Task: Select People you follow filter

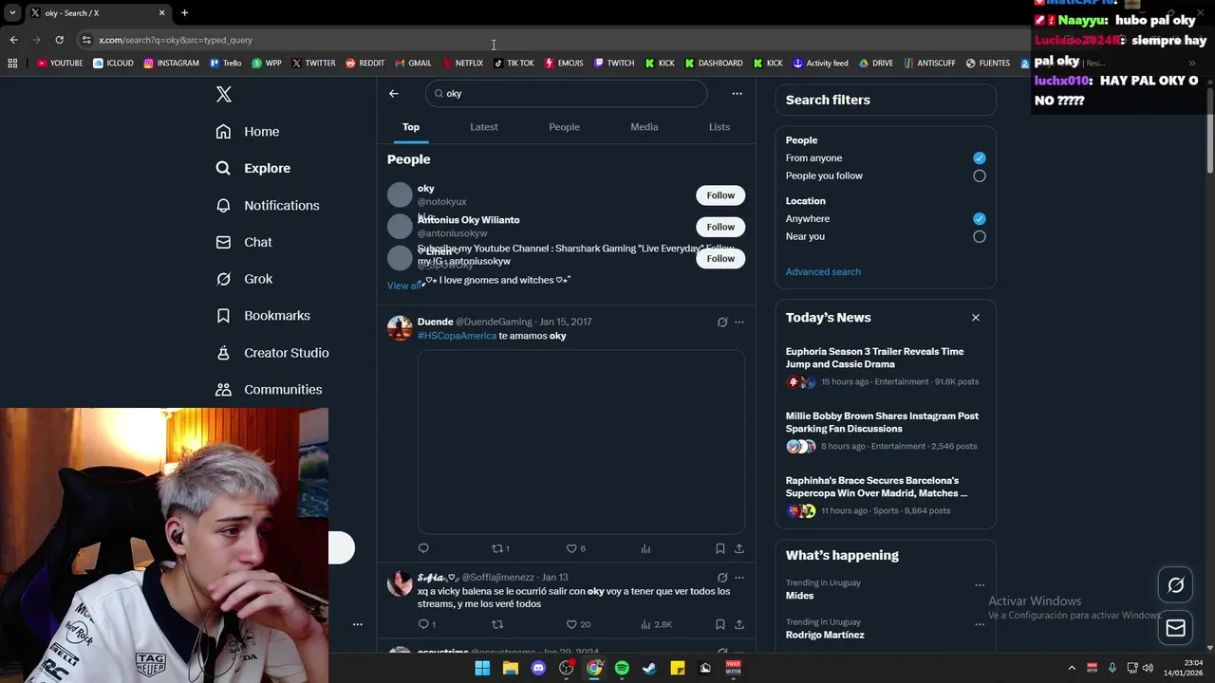Action: 980,175
